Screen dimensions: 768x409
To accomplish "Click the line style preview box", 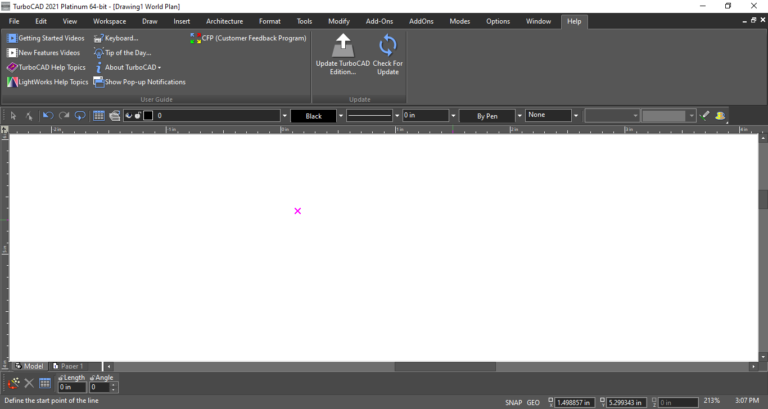I will [369, 115].
